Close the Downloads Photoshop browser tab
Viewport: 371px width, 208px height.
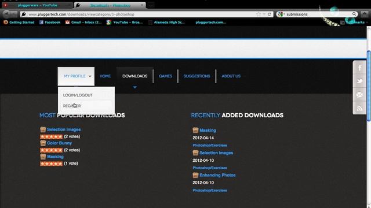pyautogui.click(x=142, y=5)
